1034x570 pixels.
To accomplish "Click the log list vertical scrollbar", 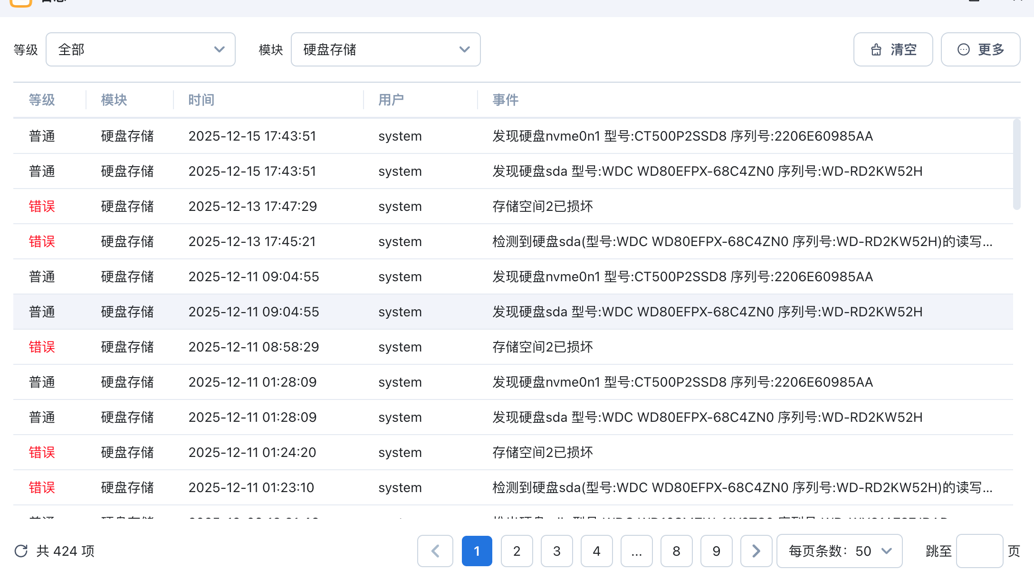I will click(1017, 164).
